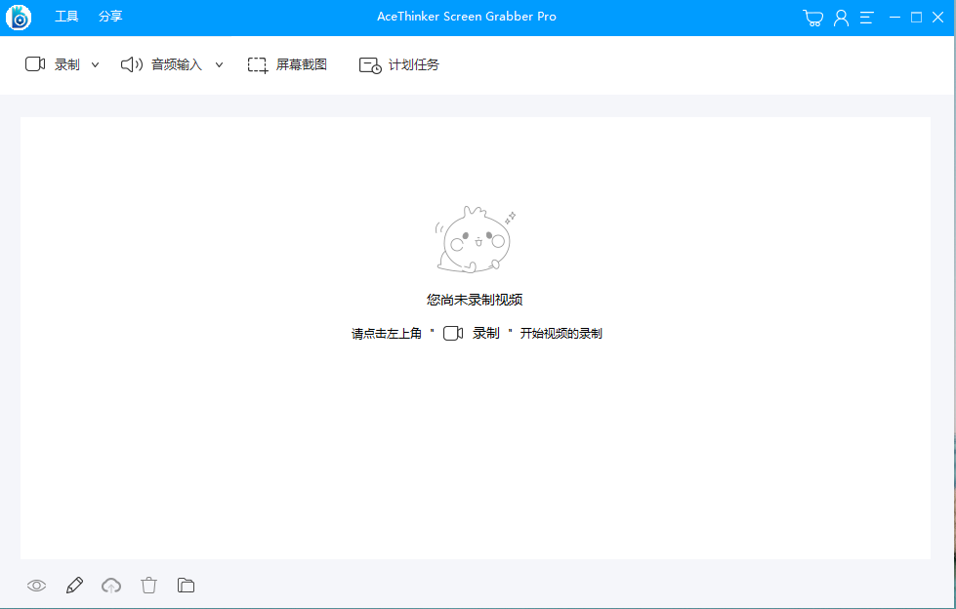Open the 计划任务 task scheduler

pyautogui.click(x=399, y=64)
